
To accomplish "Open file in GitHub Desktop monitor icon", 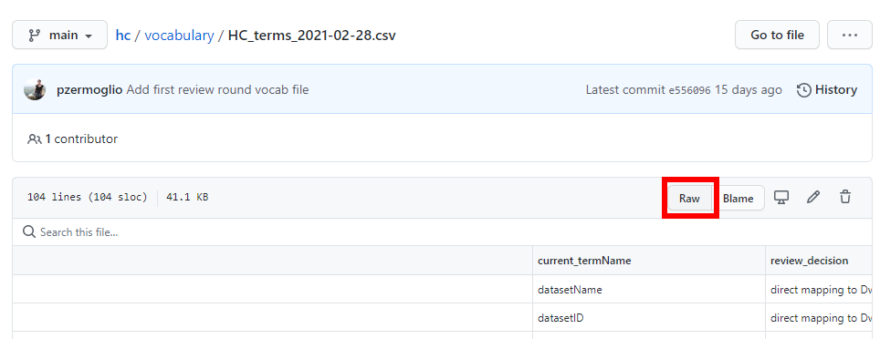I will click(781, 197).
